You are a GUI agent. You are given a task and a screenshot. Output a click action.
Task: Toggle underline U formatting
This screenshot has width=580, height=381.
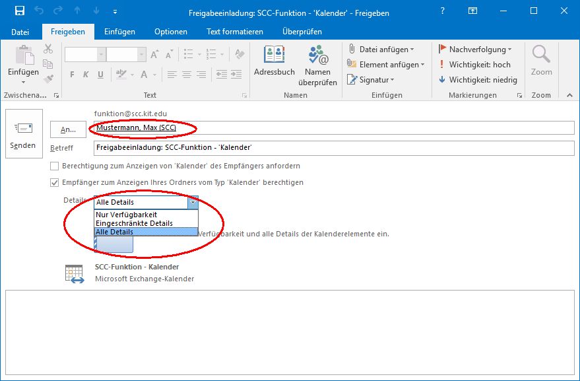tap(100, 75)
